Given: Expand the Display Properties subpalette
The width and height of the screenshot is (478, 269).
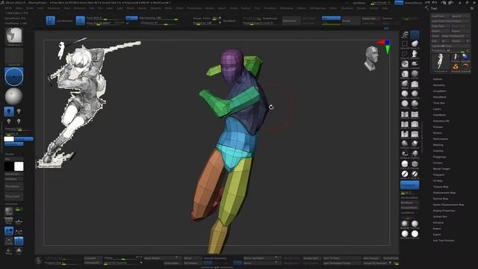Looking at the screenshot, I should click(444, 211).
